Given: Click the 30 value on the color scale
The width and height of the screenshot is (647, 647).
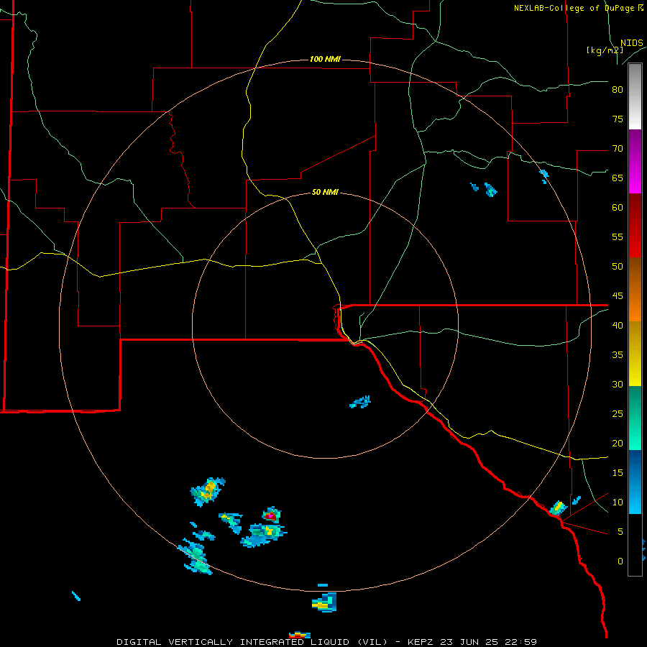Looking at the screenshot, I should [x=618, y=384].
